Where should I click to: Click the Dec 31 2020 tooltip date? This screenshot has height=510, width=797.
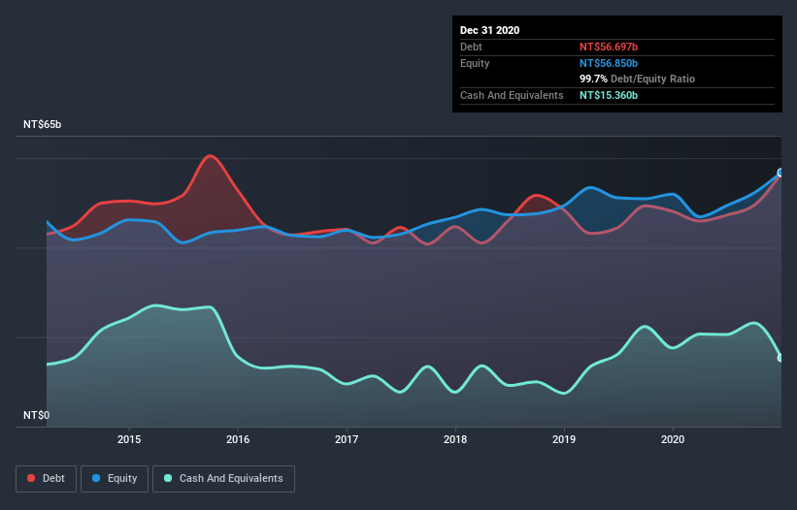point(489,30)
